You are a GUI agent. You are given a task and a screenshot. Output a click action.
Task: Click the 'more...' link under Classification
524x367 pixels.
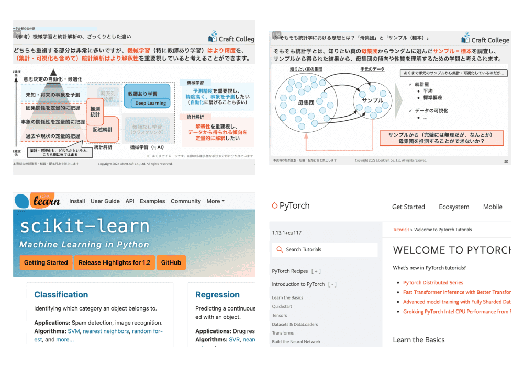(x=65, y=340)
